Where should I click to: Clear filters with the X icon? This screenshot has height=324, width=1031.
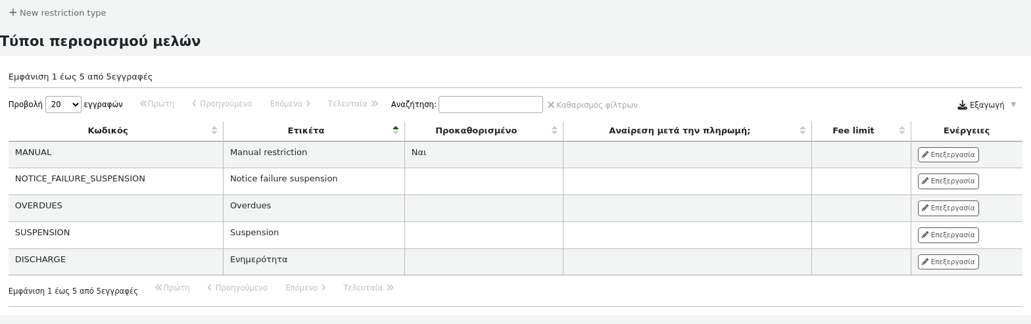[551, 104]
